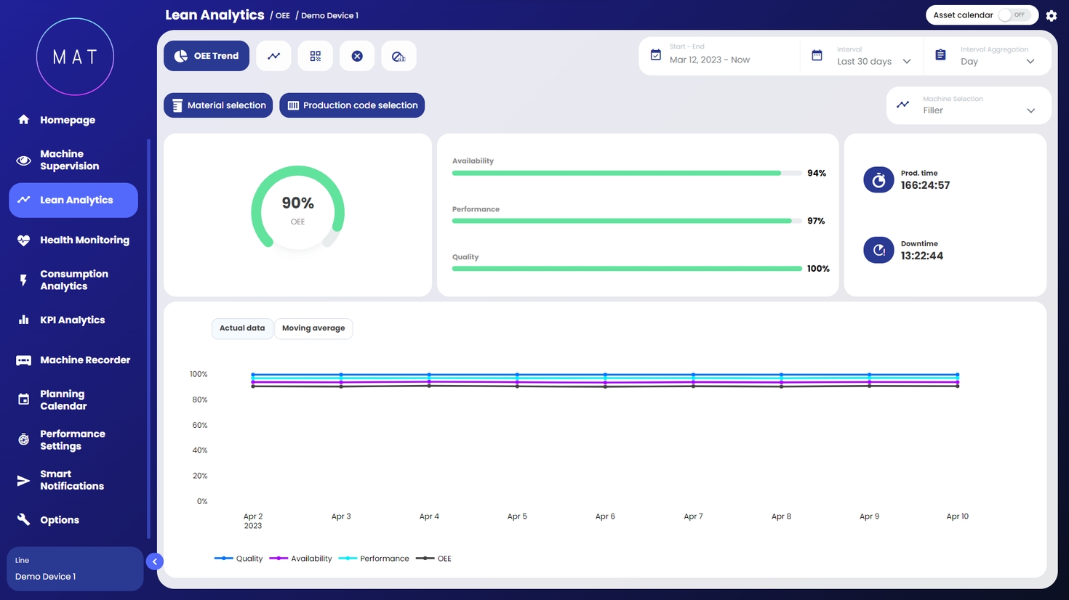
Task: Click the circled X icon in toolbar
Action: pos(357,56)
